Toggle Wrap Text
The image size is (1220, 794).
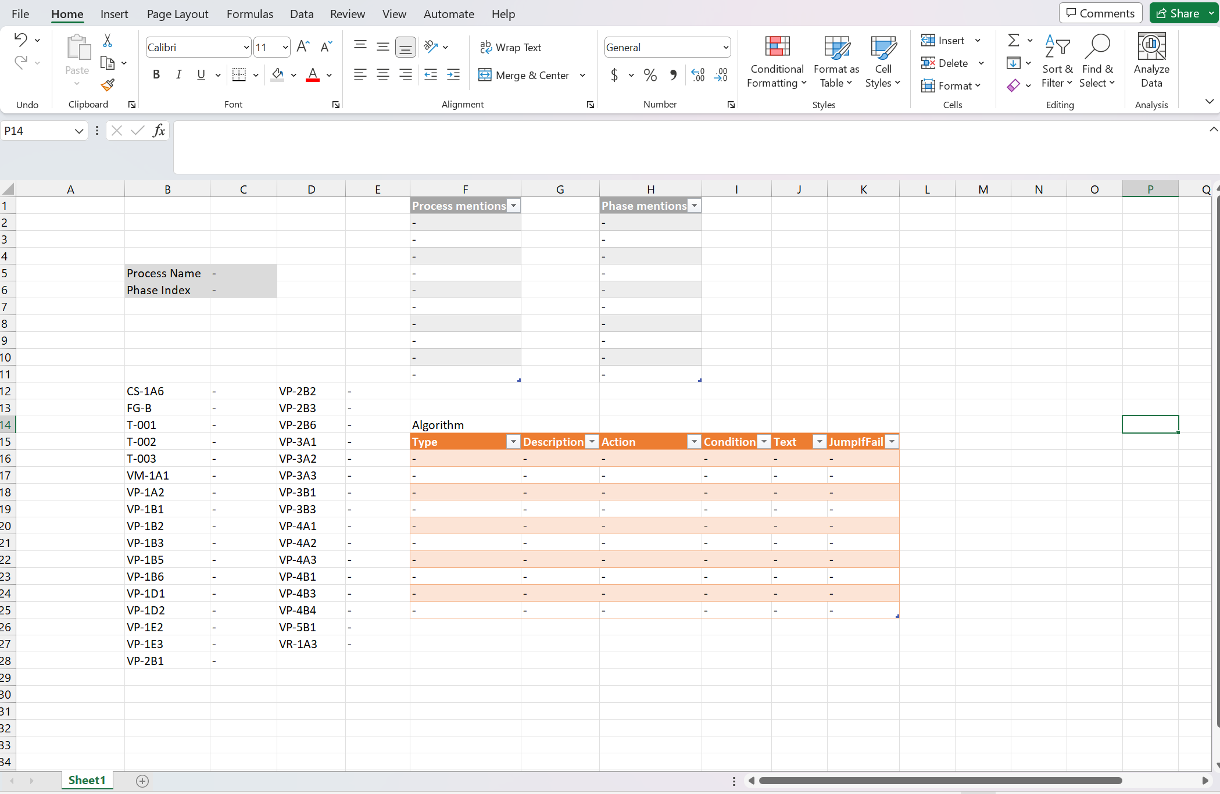pos(510,47)
